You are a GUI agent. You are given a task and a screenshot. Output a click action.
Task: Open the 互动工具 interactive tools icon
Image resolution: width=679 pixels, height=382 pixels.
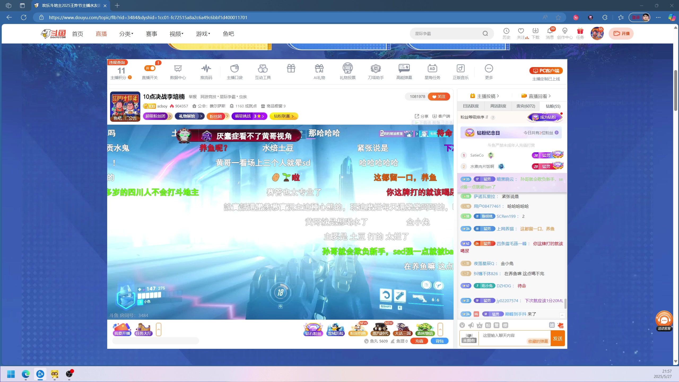263,72
